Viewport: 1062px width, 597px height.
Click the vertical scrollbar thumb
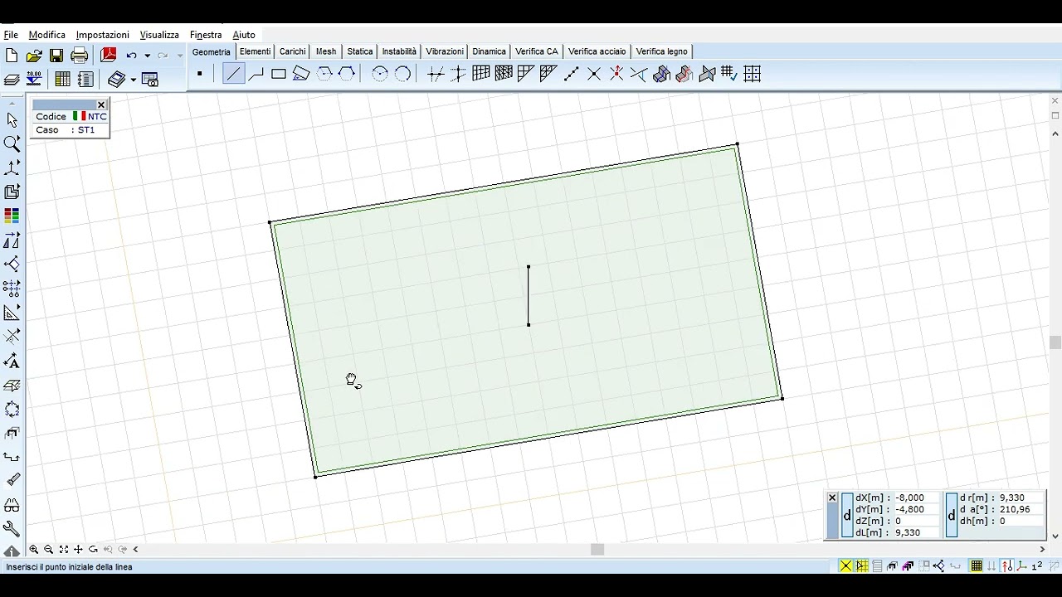click(1055, 342)
